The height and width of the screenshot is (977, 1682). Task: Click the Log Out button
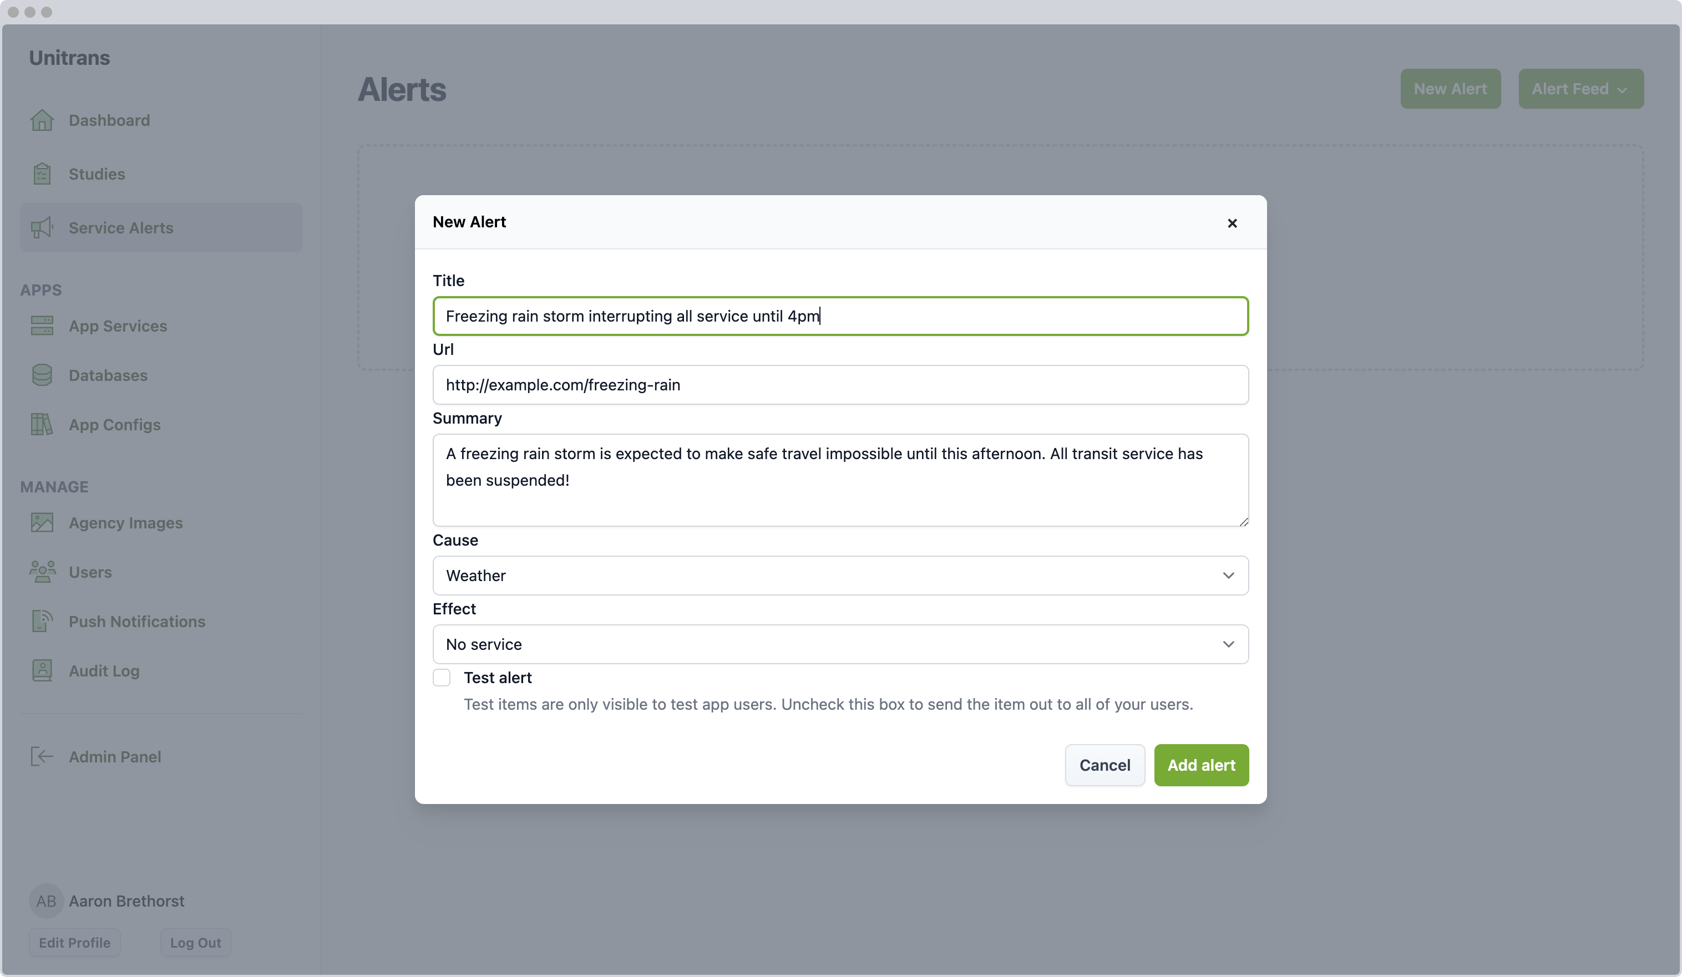pos(195,943)
